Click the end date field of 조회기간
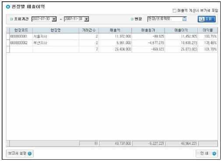The height and width of the screenshot is (161, 222). 74,19
